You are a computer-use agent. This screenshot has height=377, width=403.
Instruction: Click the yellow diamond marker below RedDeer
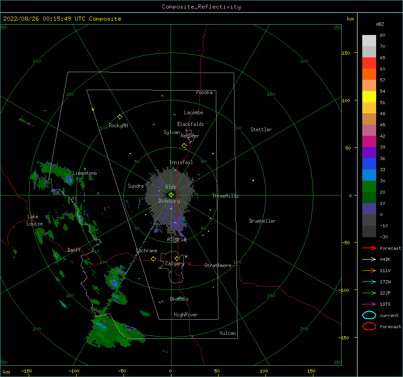coord(184,145)
